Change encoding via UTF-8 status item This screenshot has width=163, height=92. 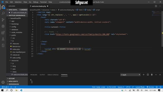pyautogui.click(x=128, y=87)
